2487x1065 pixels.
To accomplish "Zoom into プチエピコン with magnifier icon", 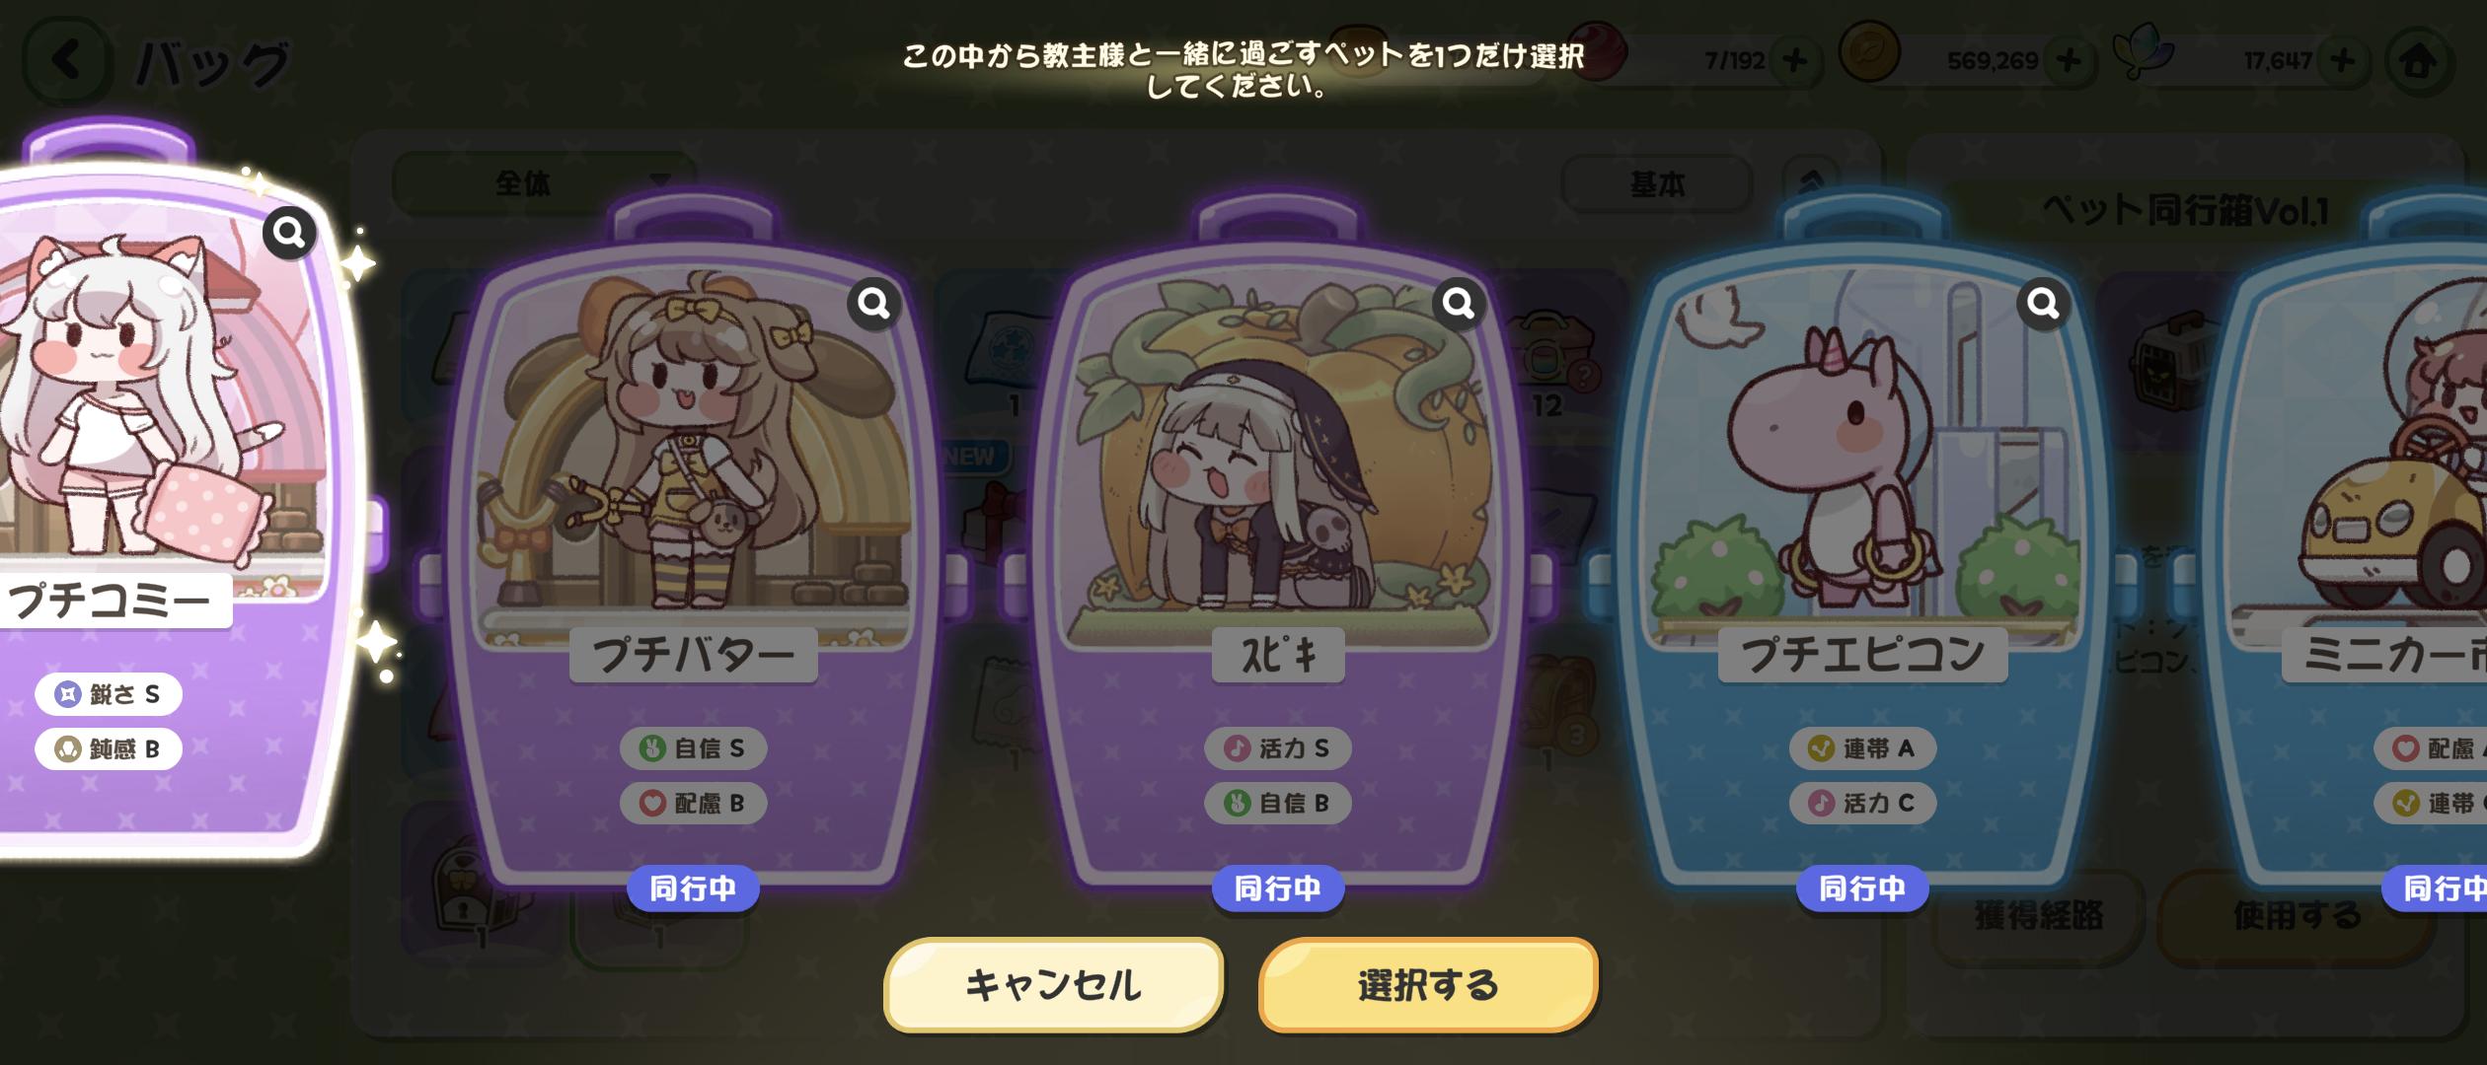I will tap(2044, 303).
